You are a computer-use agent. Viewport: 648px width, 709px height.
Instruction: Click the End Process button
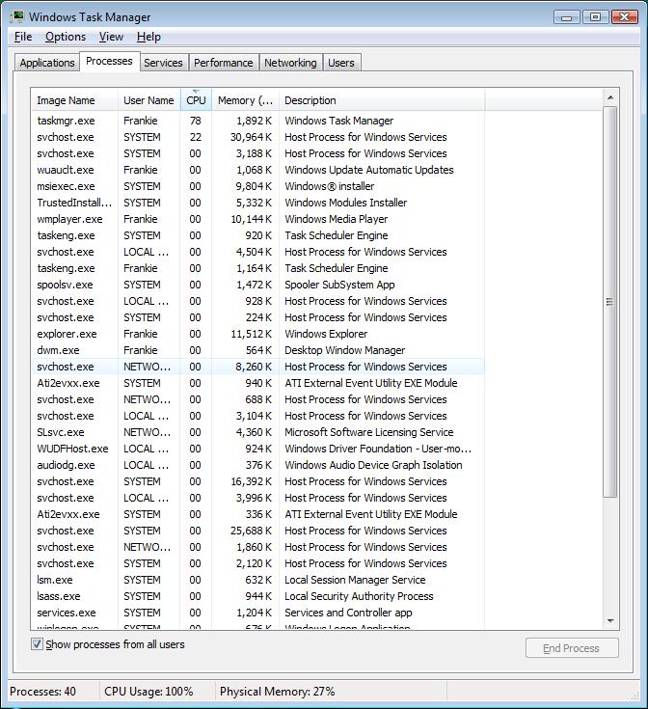572,648
